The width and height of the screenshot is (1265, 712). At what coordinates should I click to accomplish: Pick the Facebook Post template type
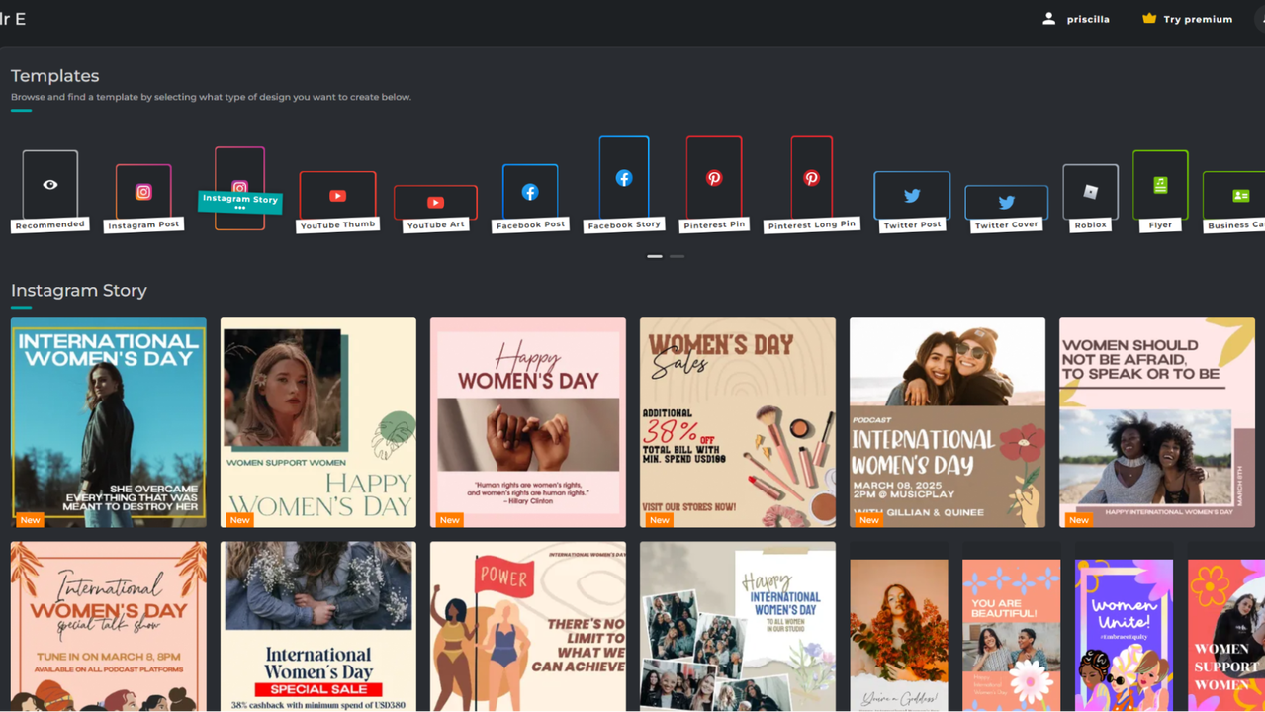click(x=530, y=192)
